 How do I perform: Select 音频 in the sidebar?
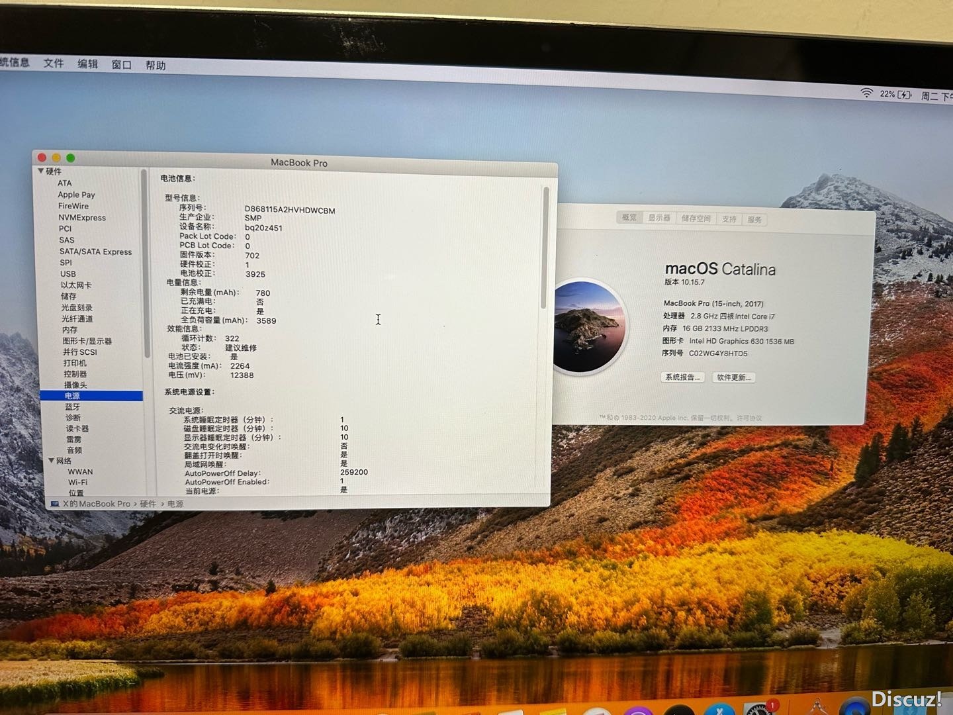point(74,450)
